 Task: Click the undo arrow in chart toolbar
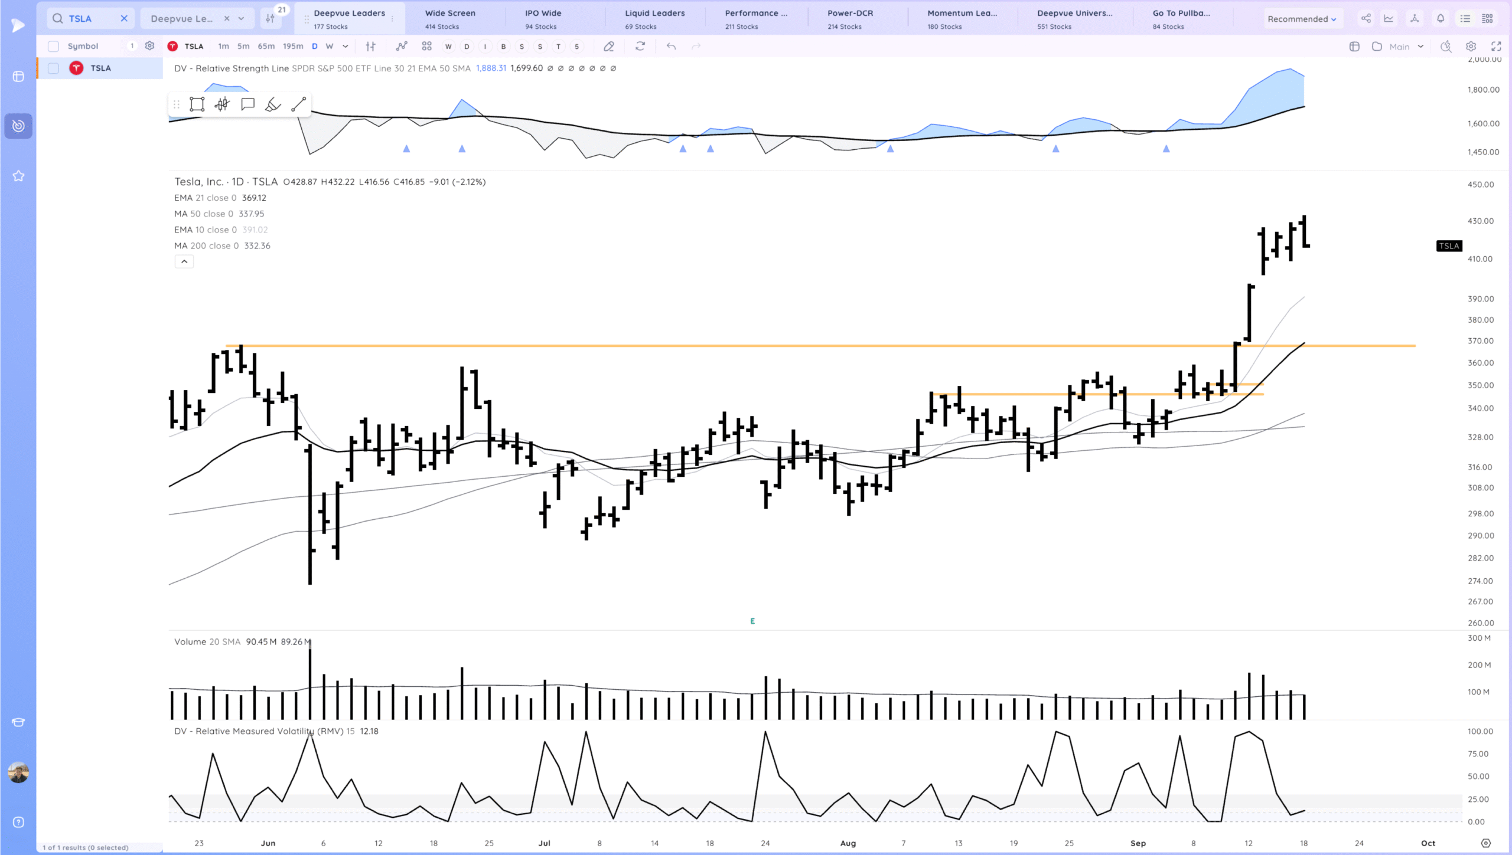coord(671,46)
